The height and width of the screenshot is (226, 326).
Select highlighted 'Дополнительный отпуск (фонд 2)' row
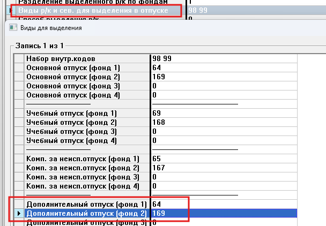pyautogui.click(x=155, y=214)
